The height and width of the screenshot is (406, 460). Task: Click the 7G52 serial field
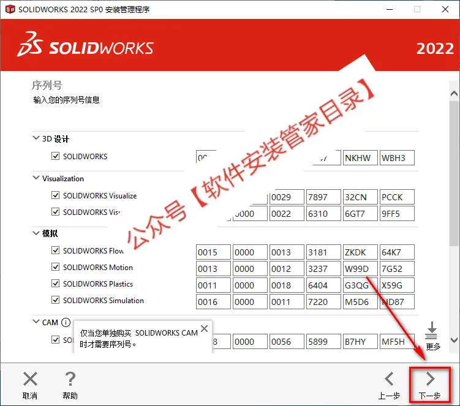pyautogui.click(x=397, y=268)
